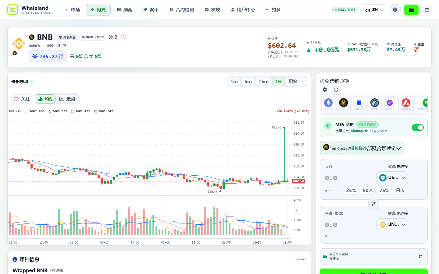Click the 获得 estimated amount field
The width and height of the screenshot is (439, 274).
point(349,225)
